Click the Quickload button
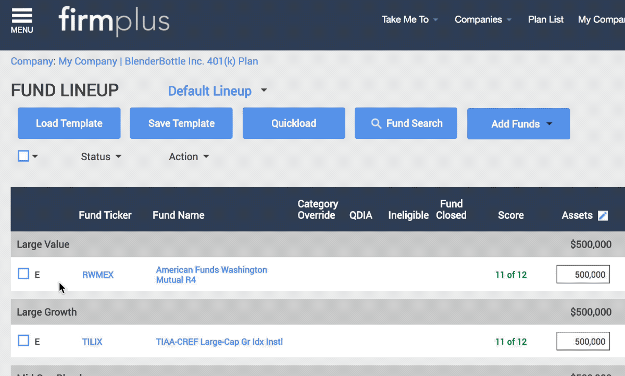 coord(294,123)
